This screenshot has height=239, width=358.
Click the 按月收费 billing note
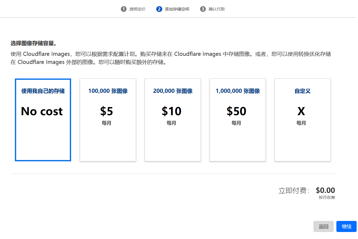coord(327,197)
